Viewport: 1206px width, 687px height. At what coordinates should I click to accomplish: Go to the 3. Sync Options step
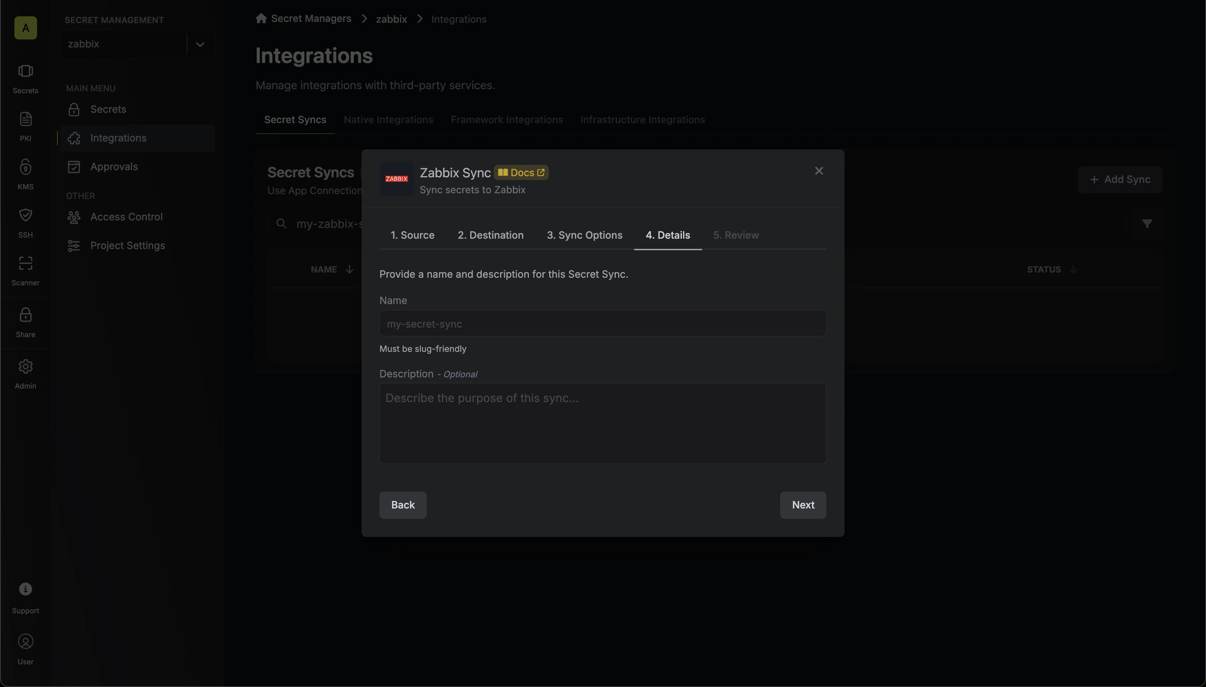(584, 235)
